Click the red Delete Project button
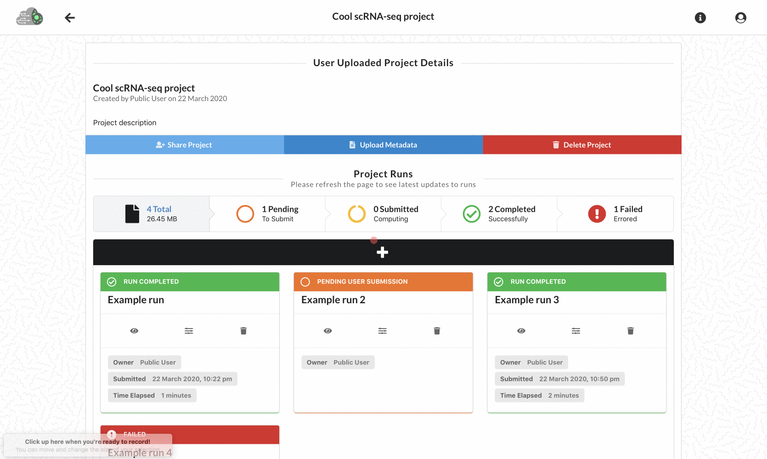 point(582,145)
